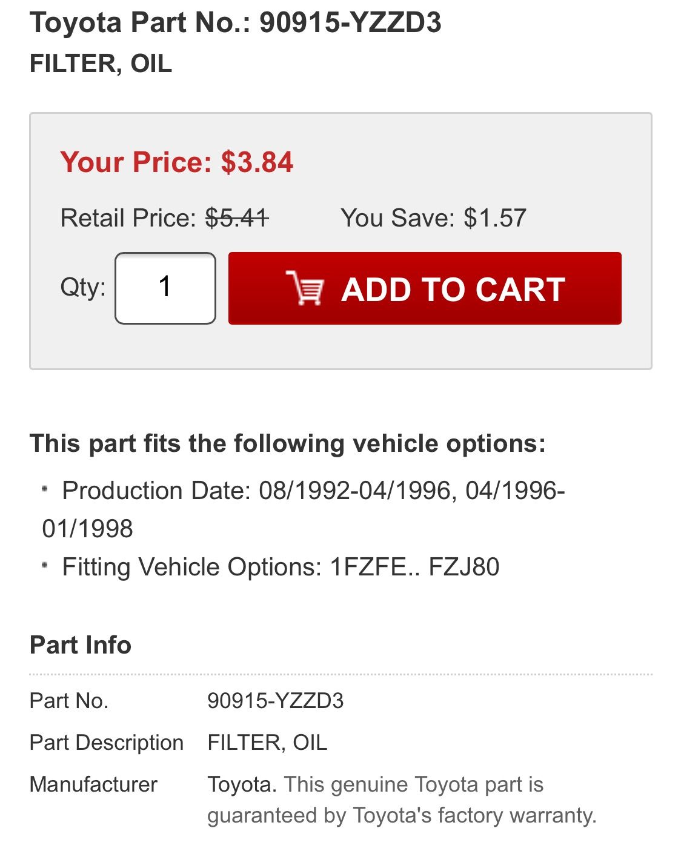Click the Production Date bullet item
This screenshot has height=851, width=681.
(x=303, y=509)
